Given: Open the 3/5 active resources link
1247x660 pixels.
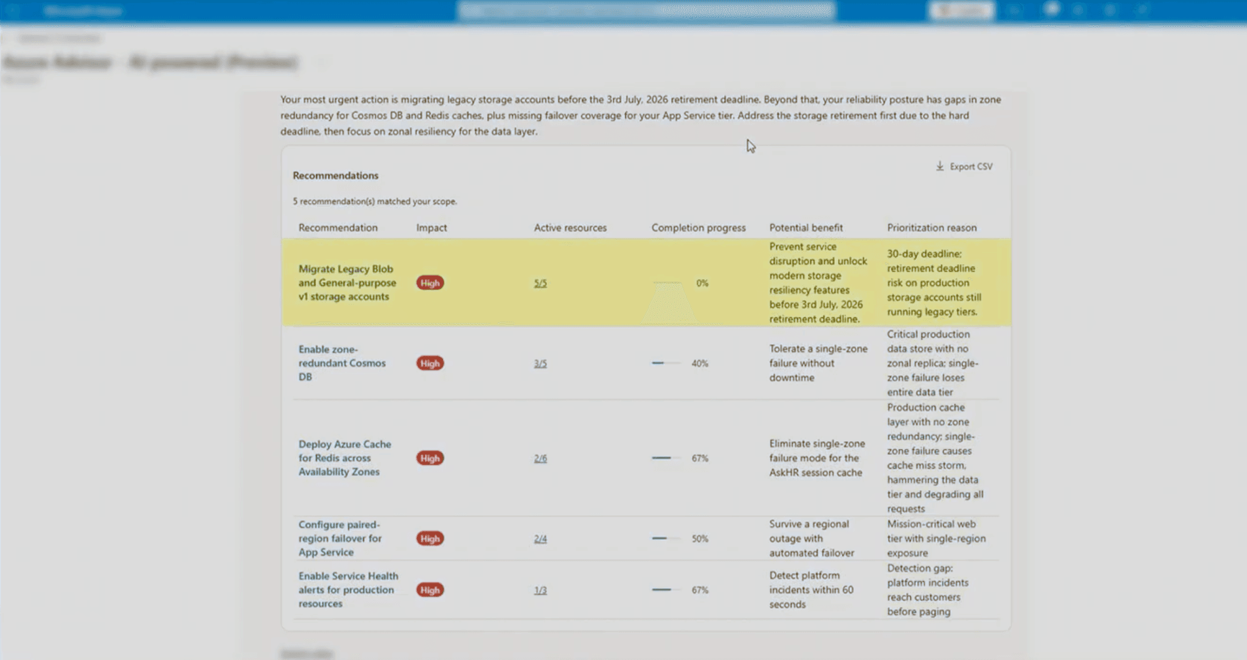Looking at the screenshot, I should 540,363.
